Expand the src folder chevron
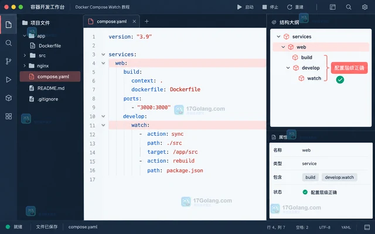This screenshot has width=375, height=234. tap(25, 56)
